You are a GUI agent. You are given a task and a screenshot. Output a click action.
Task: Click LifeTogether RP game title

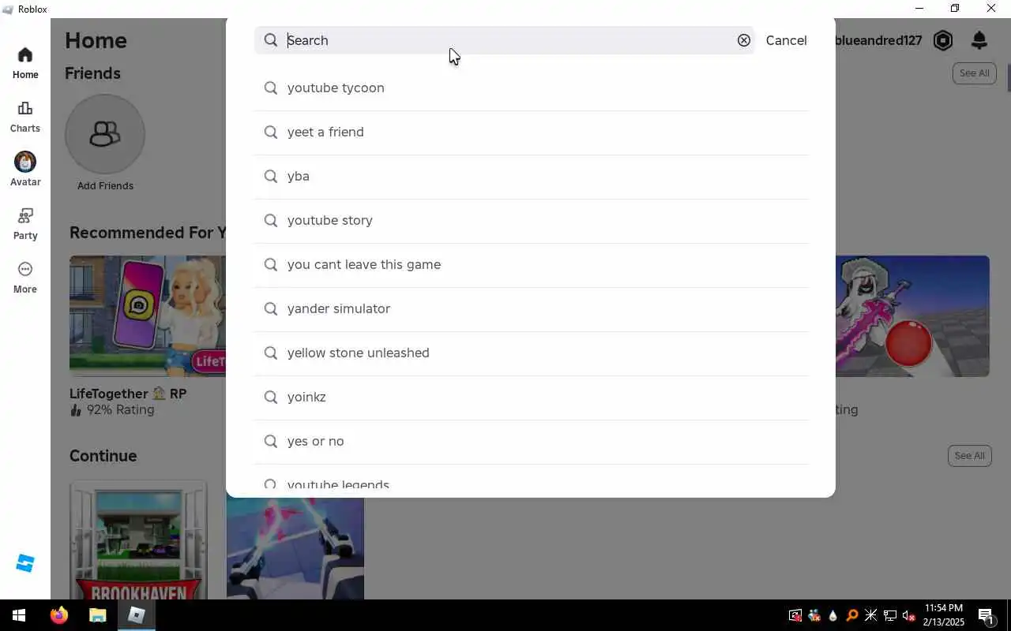pos(128,394)
